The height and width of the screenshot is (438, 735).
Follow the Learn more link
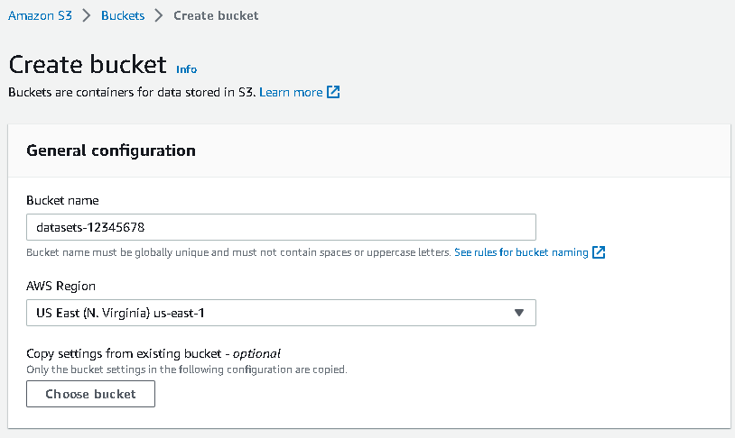coord(291,92)
